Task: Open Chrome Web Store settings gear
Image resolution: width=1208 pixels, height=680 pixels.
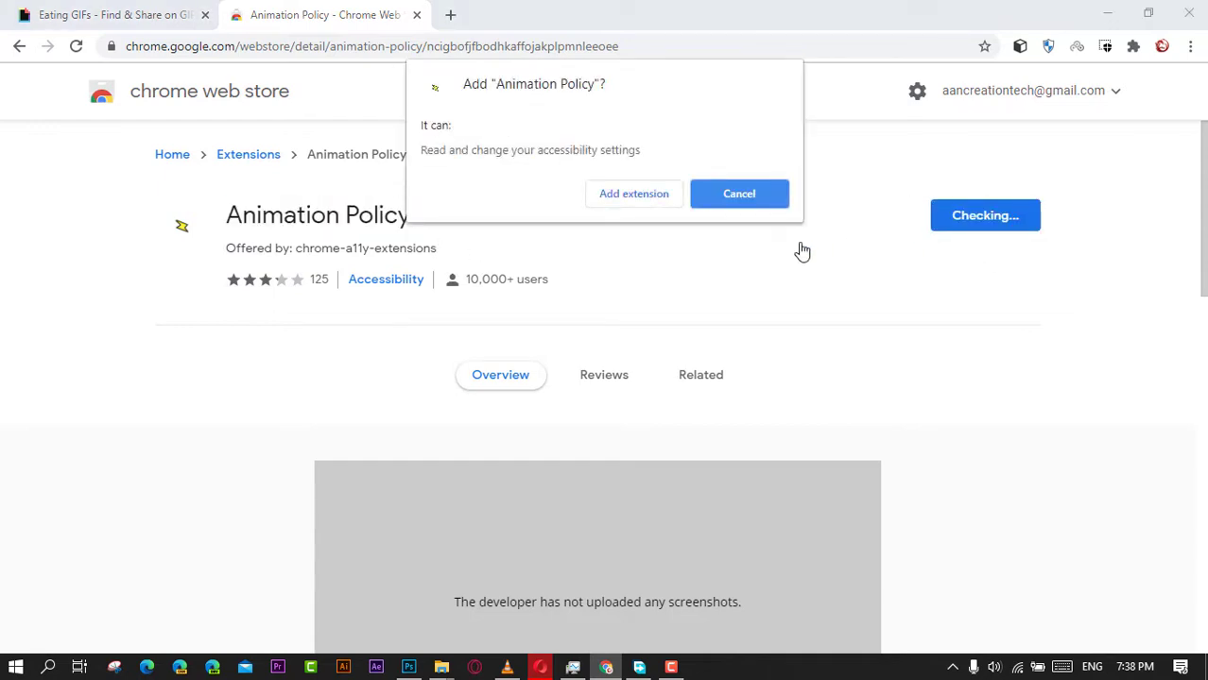Action: 917,91
